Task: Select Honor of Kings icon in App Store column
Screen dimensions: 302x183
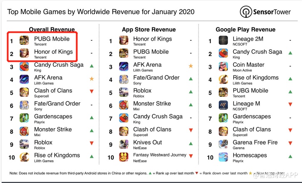Action: point(124,41)
